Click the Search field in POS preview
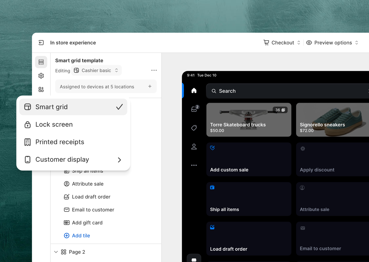Screen dimensions: 369x262 pos(287,91)
